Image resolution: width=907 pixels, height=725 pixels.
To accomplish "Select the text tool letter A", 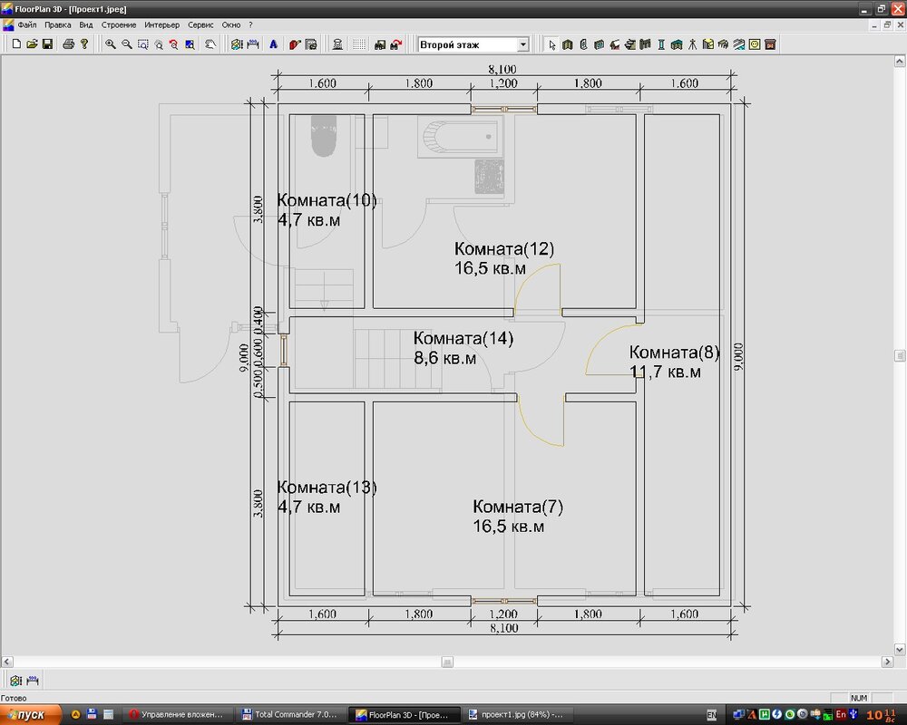I will click(x=273, y=44).
